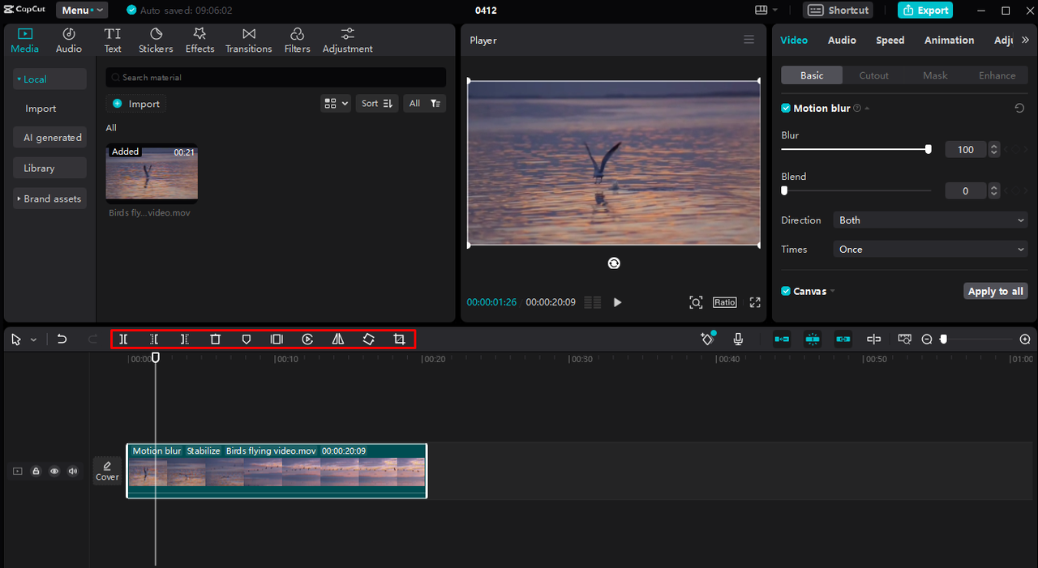Viewport: 1038px width, 568px height.
Task: Open the AI generated section
Action: pyautogui.click(x=50, y=138)
